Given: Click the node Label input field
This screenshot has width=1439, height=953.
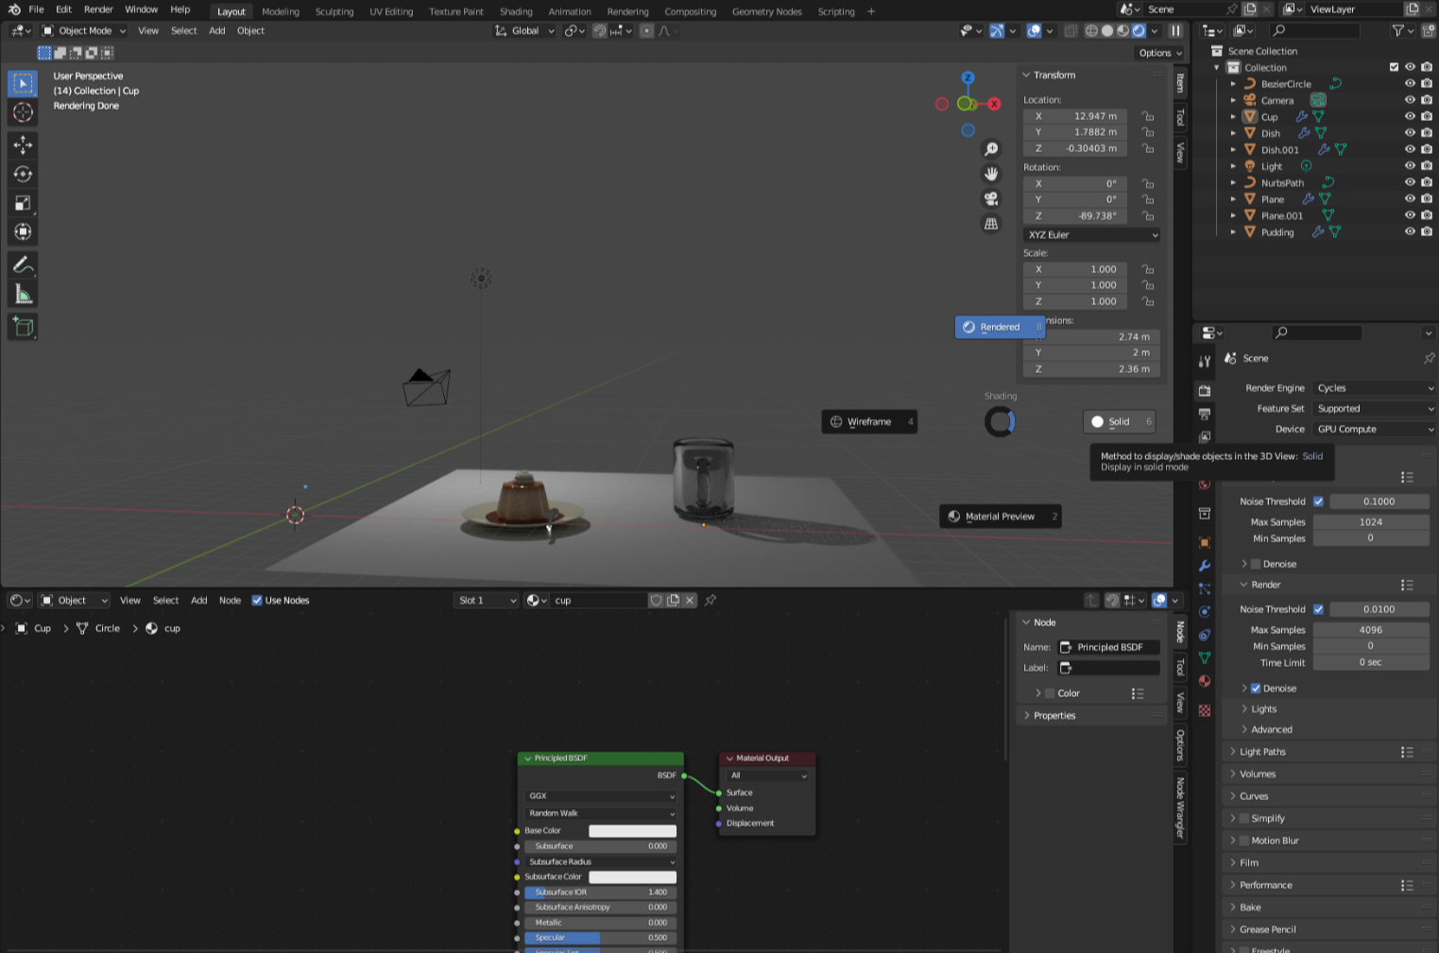Looking at the screenshot, I should pyautogui.click(x=1108, y=668).
